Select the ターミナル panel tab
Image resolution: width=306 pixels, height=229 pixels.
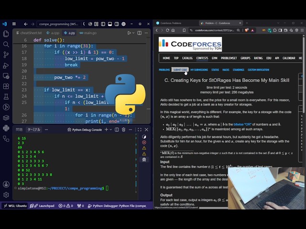(34, 130)
